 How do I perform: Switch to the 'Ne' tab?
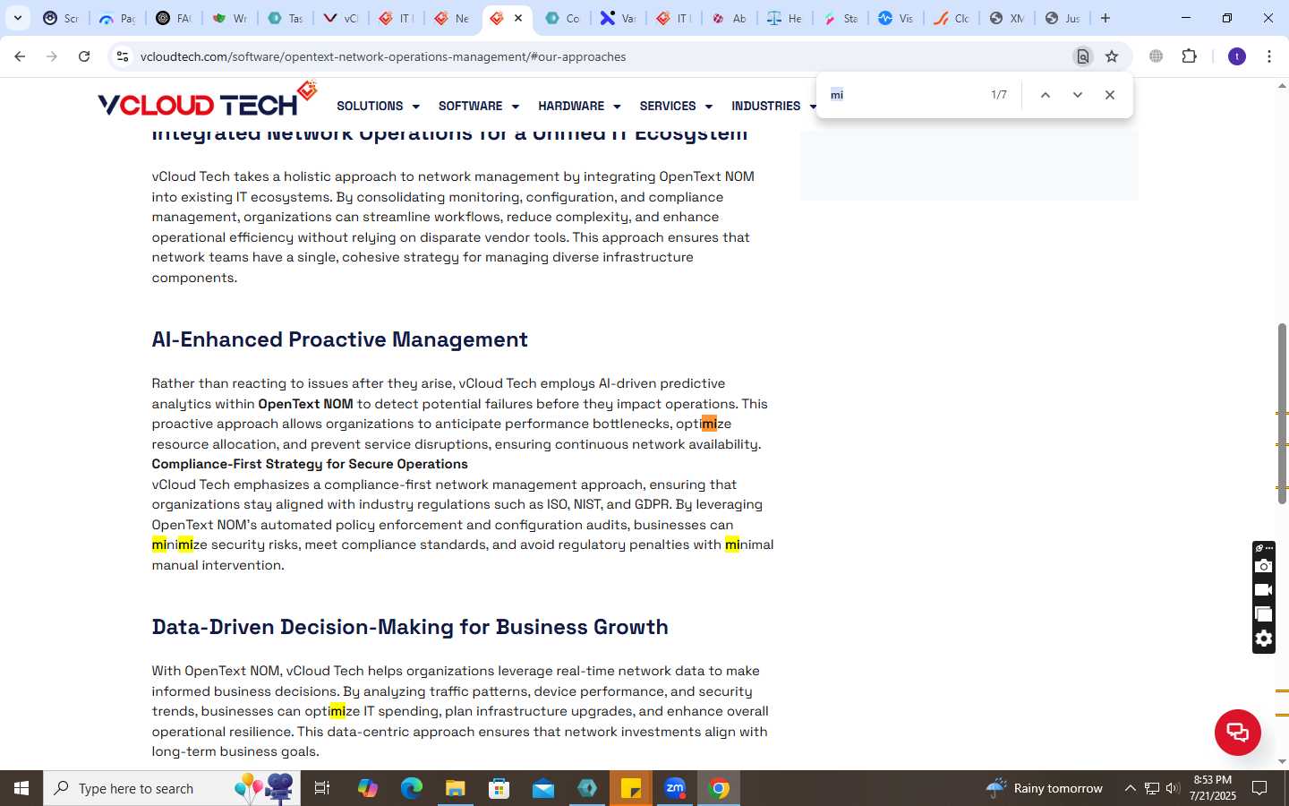point(452,18)
